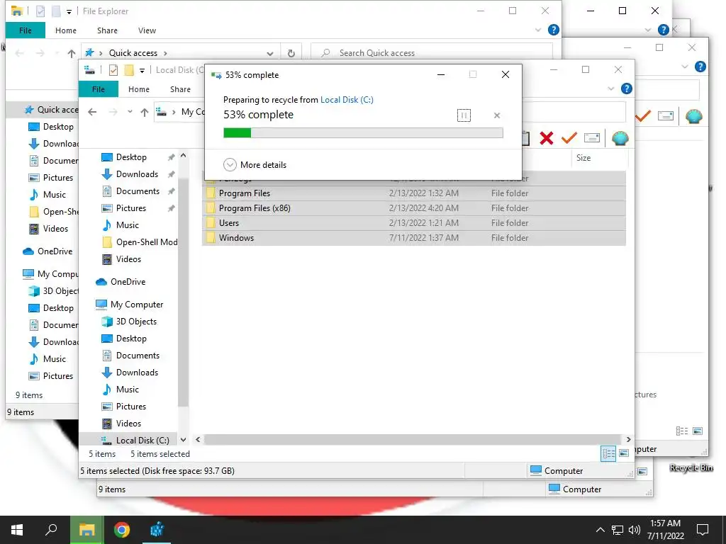Viewport: 726px width, 544px height.
Task: Open quick access toolbar dropdown in File Explorer title
Action: tap(69, 11)
